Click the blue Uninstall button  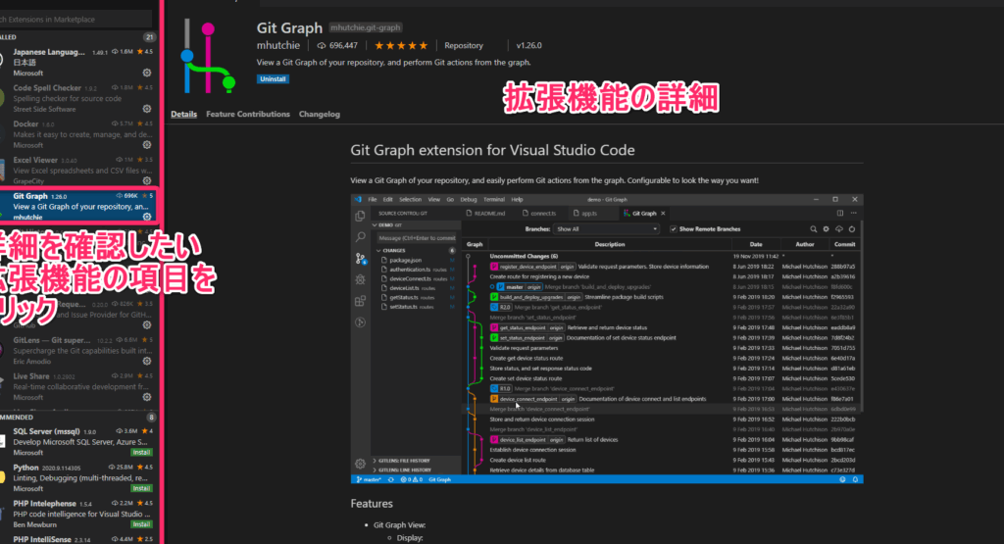pos(274,77)
